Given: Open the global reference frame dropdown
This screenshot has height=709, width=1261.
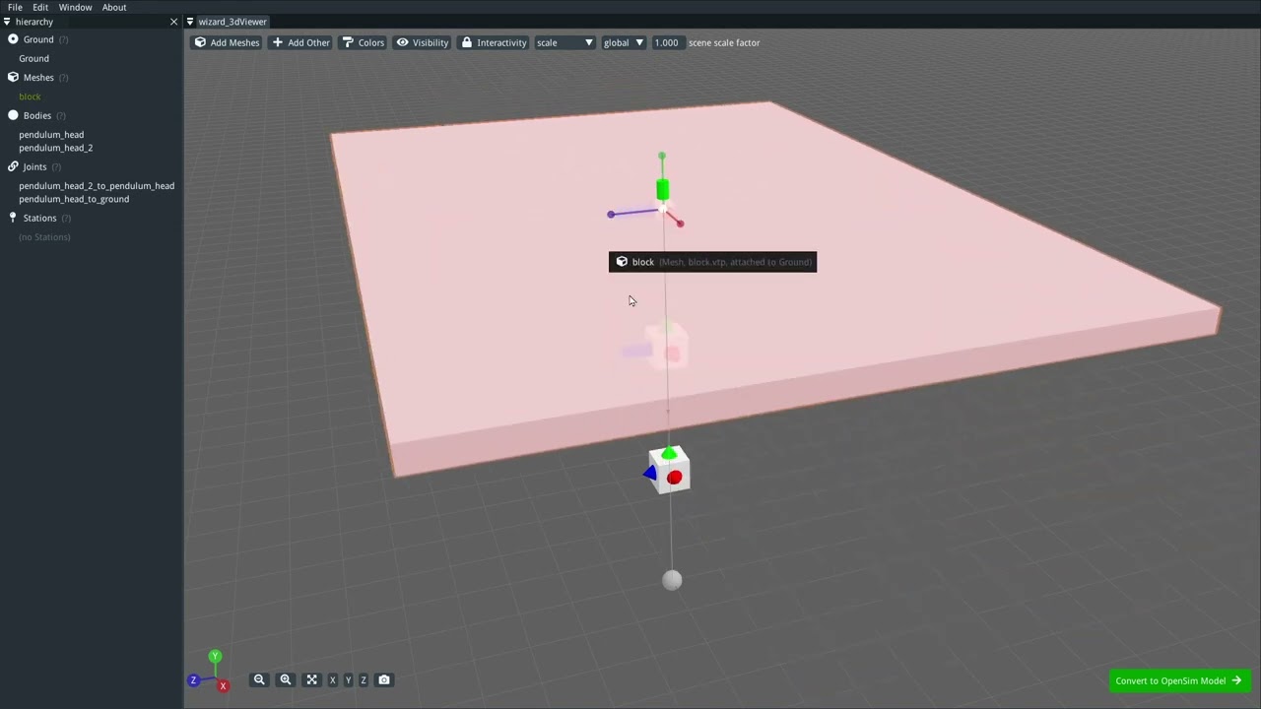Looking at the screenshot, I should [x=623, y=42].
